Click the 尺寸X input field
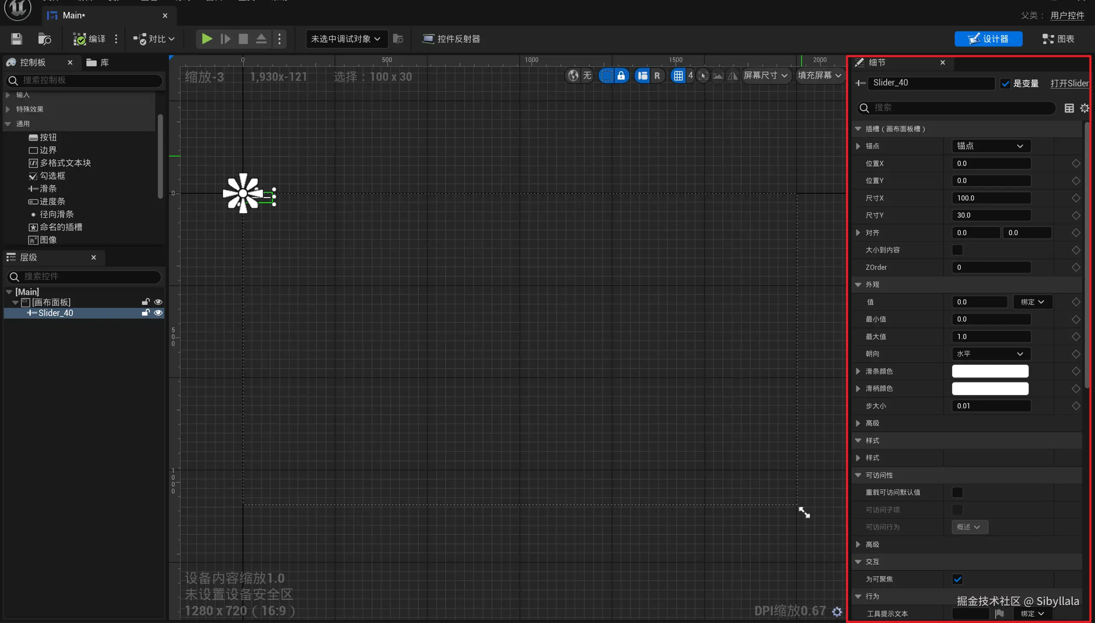Viewport: 1095px width, 623px height. pos(991,198)
